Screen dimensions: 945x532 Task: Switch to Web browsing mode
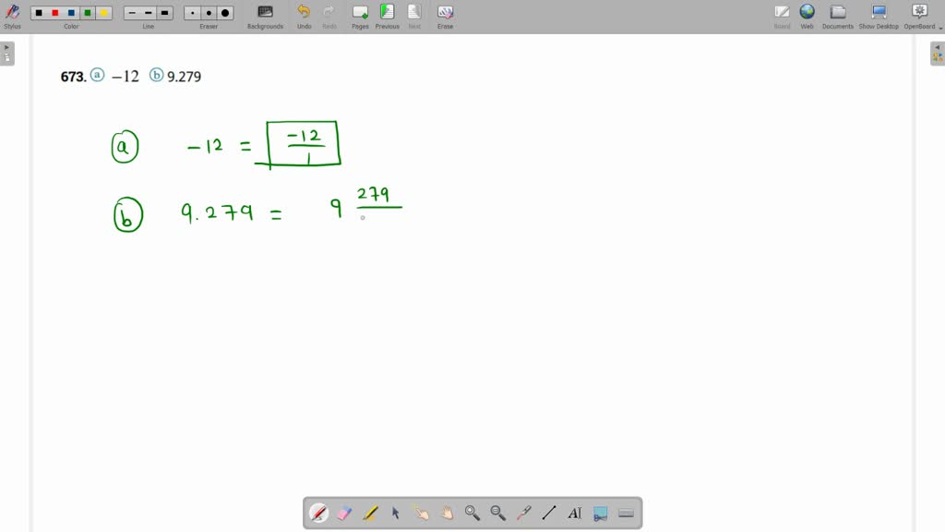click(x=807, y=14)
